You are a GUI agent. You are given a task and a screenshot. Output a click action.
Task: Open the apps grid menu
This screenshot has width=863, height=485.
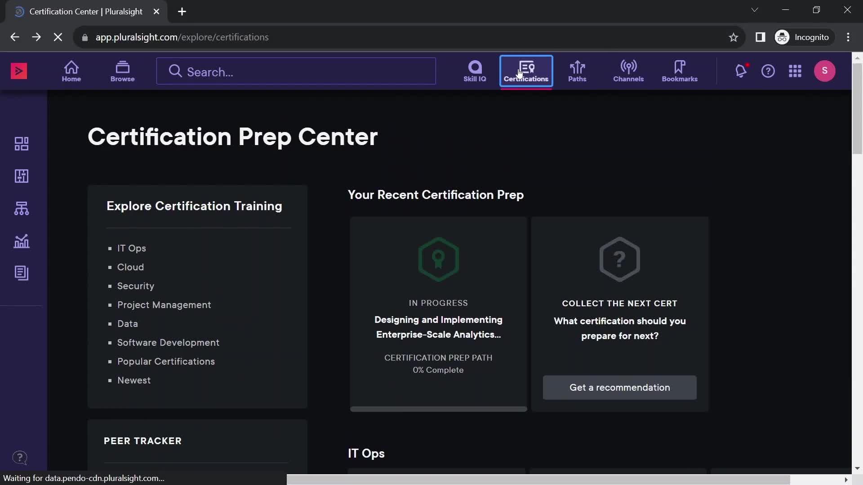tap(795, 71)
